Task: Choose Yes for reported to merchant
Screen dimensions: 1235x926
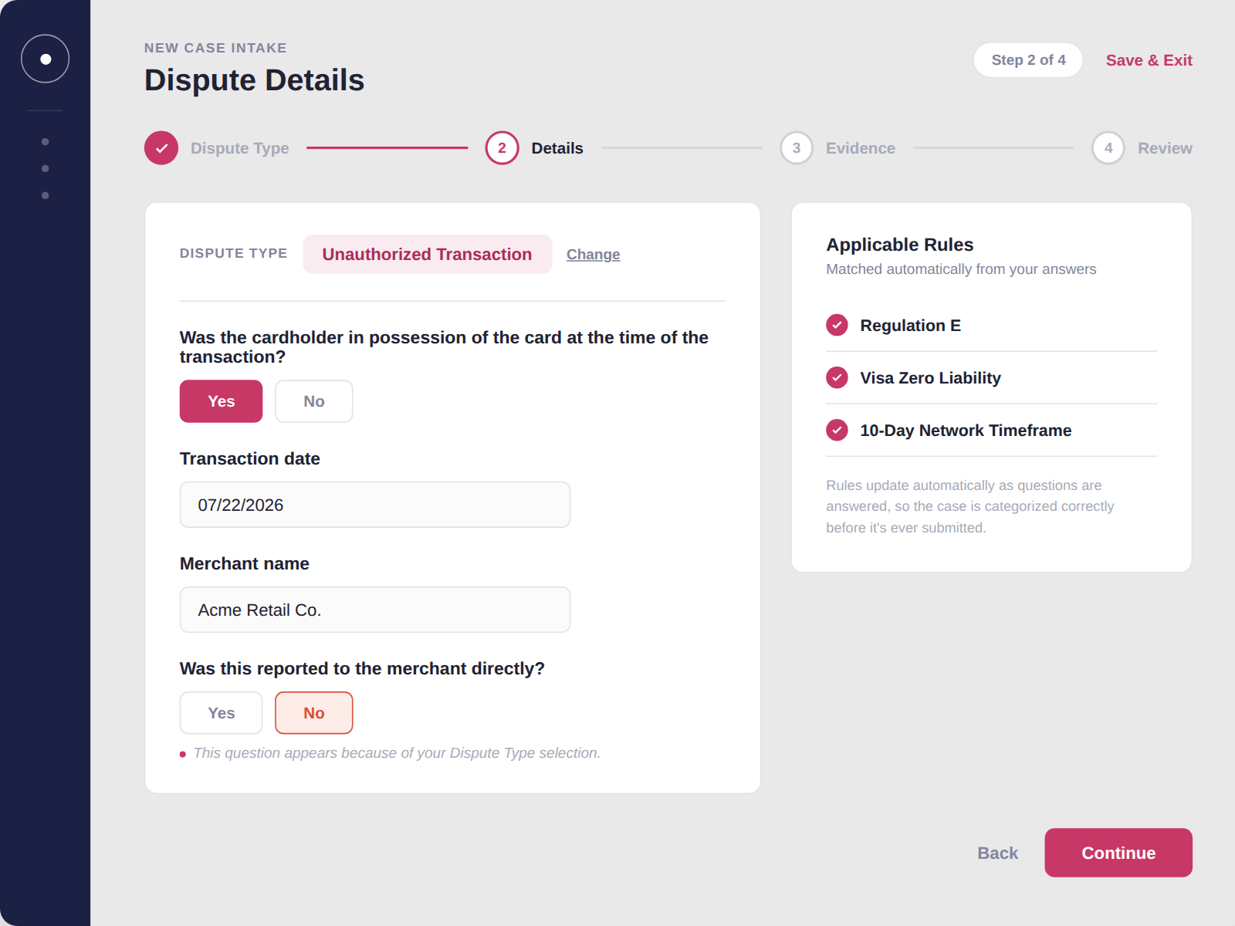Action: [x=222, y=713]
